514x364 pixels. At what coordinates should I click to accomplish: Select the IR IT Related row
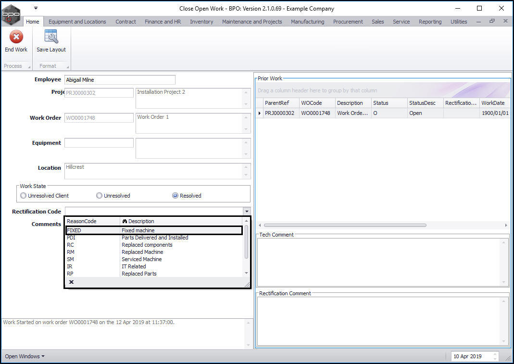pos(154,266)
